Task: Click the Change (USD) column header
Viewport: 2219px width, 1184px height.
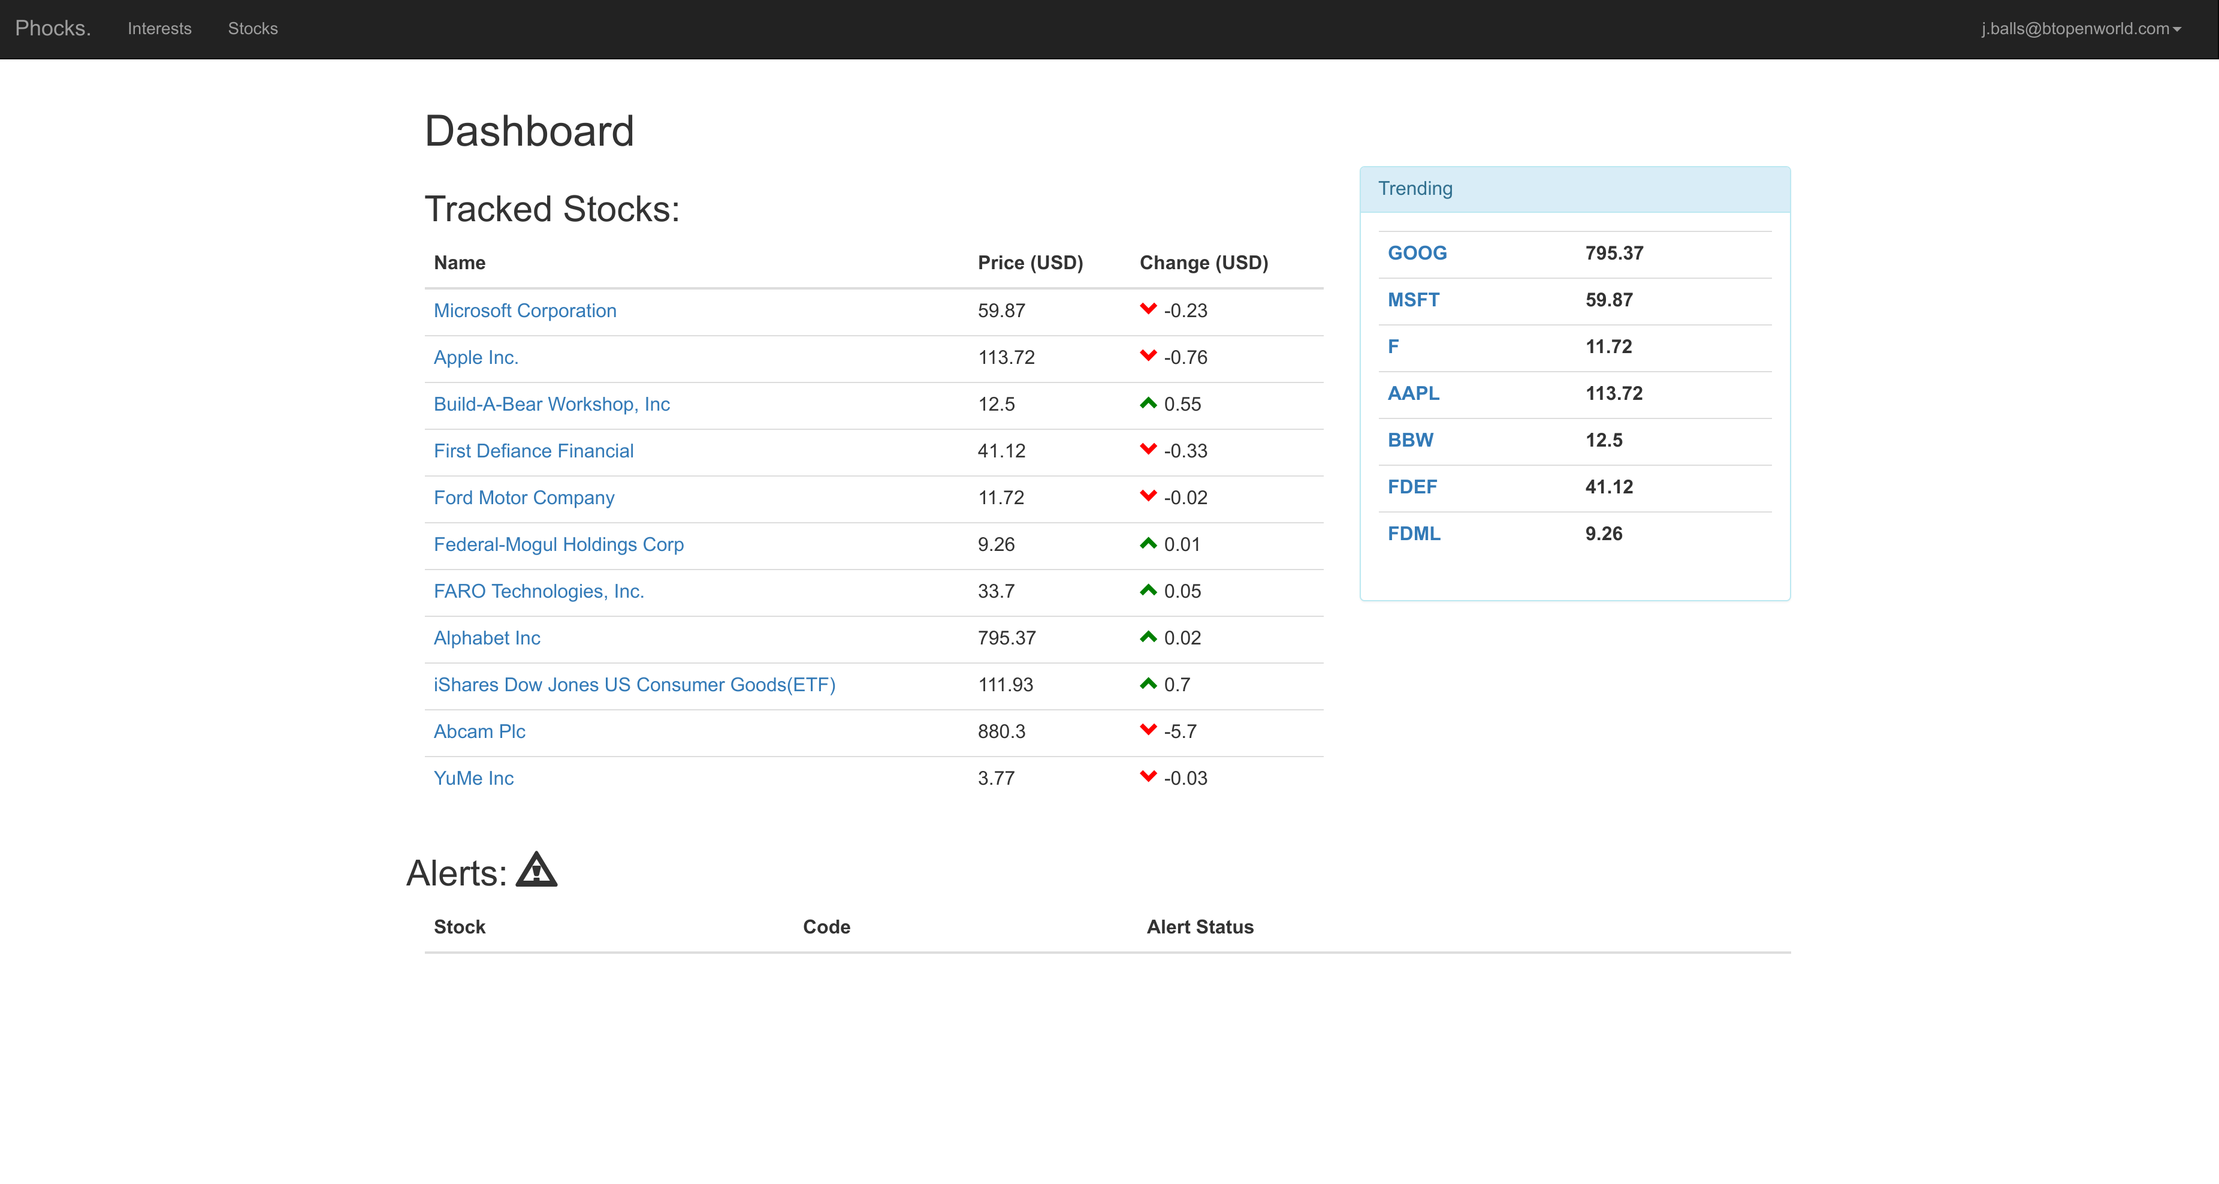Action: [x=1203, y=263]
